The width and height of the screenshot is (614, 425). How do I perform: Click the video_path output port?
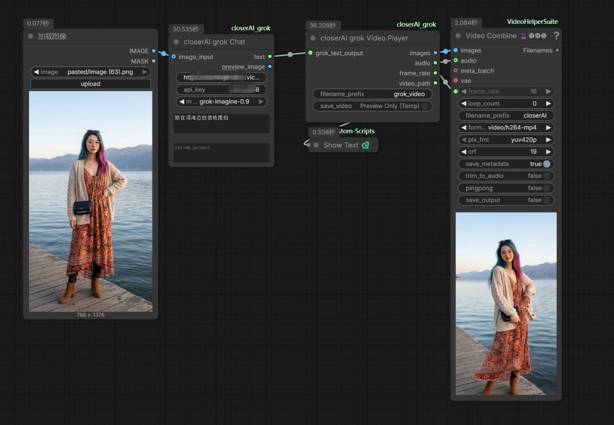(435, 84)
